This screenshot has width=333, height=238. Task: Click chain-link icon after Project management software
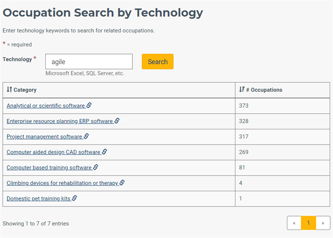click(x=86, y=136)
